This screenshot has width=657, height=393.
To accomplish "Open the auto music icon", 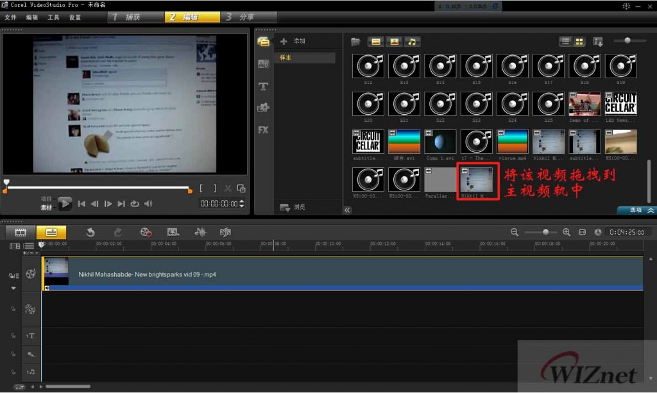I will click(x=225, y=232).
